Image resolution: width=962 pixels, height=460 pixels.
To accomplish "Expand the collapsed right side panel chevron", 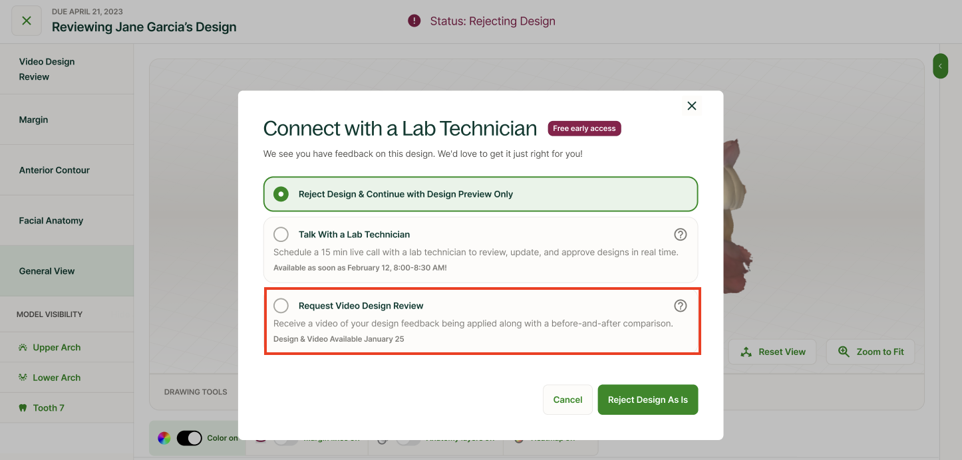I will [x=940, y=66].
